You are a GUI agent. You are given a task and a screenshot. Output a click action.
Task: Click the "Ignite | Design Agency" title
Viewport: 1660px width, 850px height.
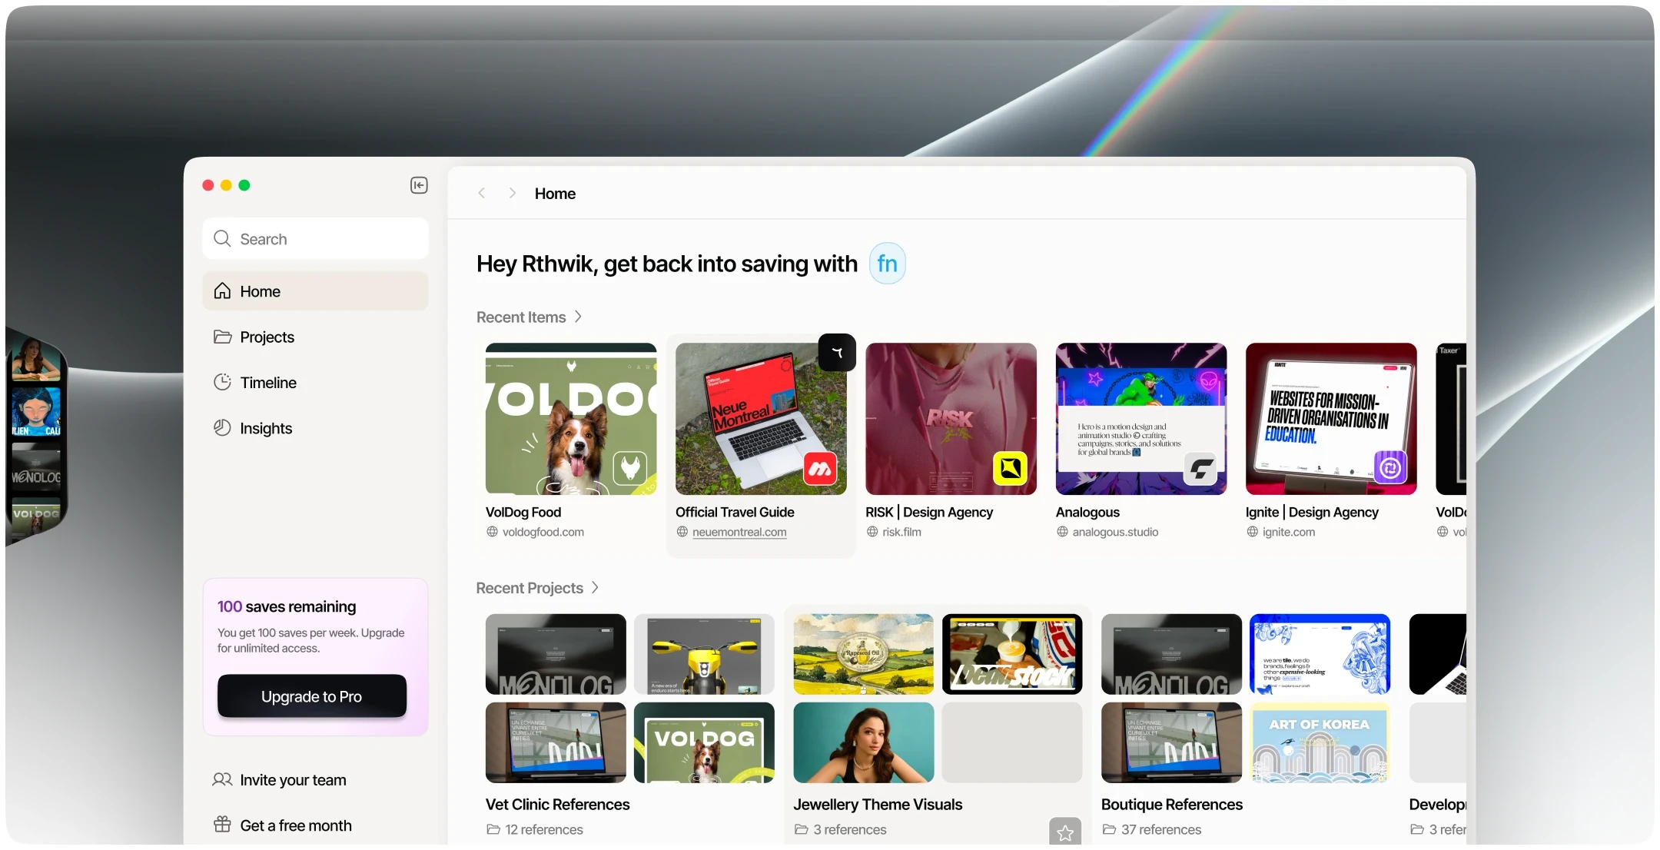coord(1312,512)
